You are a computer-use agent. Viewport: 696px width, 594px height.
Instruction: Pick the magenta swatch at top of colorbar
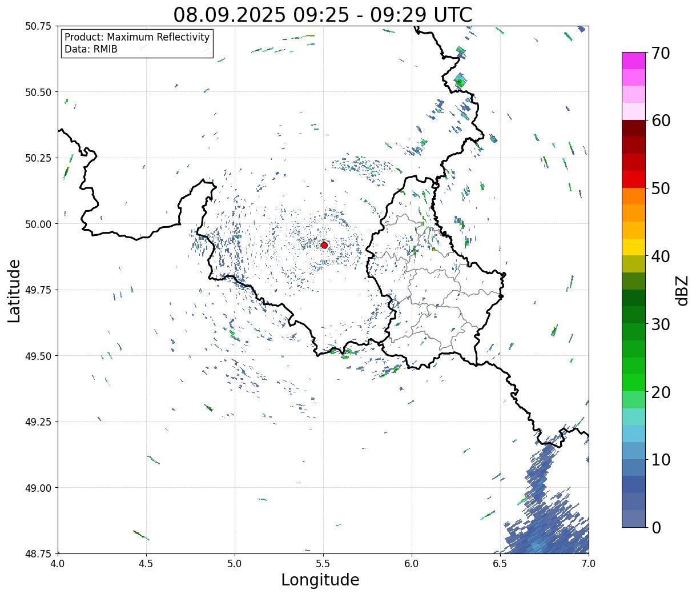point(634,61)
